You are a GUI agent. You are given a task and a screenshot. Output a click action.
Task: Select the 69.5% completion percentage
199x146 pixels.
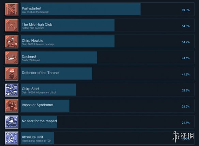pyautogui.click(x=186, y=10)
